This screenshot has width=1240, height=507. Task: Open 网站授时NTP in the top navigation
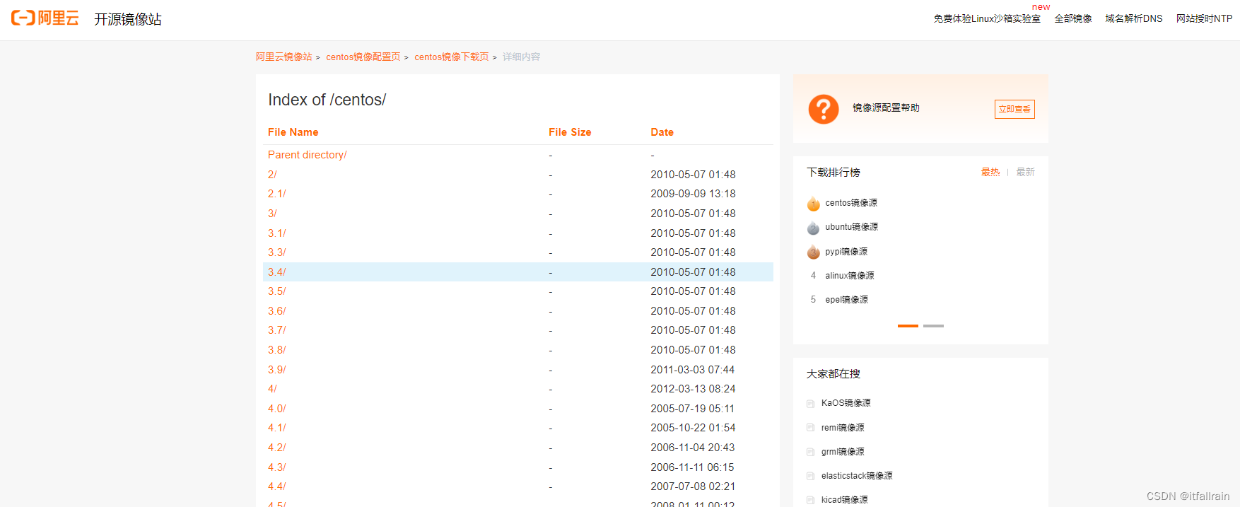click(1204, 18)
